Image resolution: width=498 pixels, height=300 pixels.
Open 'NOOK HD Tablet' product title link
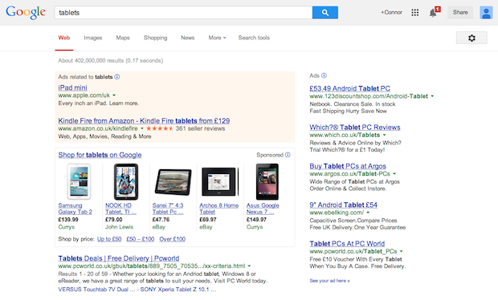coord(120,209)
